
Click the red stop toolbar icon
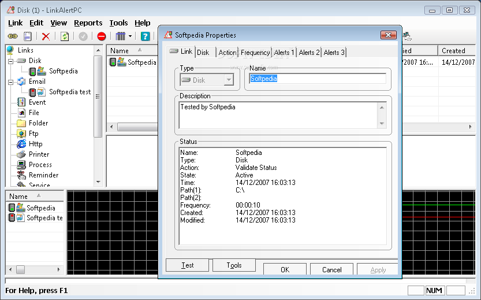pos(102,36)
